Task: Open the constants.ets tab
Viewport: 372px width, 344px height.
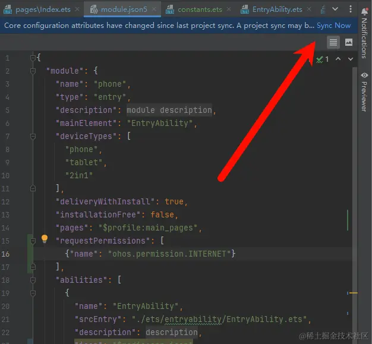Action: coord(200,10)
